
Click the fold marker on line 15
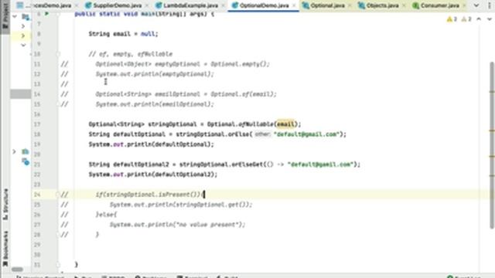(58, 104)
